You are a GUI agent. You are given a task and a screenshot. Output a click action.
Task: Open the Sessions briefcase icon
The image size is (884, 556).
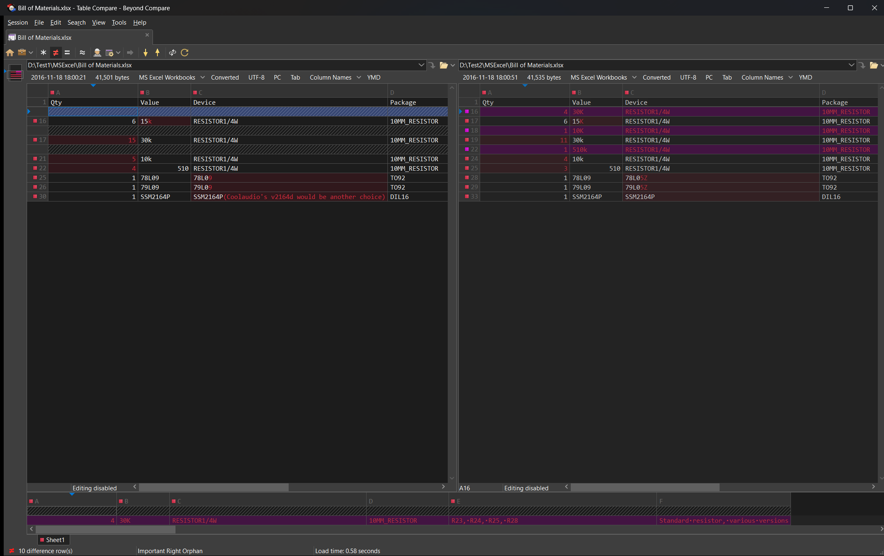22,53
